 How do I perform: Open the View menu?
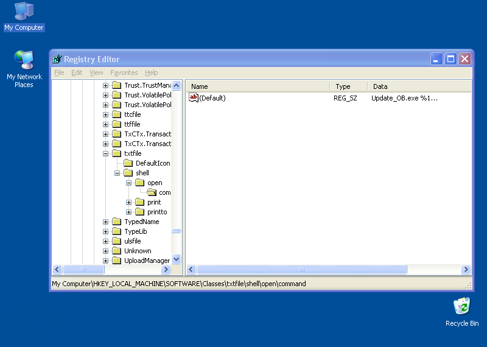[x=96, y=72]
